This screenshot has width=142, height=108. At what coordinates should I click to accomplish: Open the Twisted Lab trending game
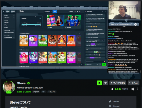tap(33, 57)
